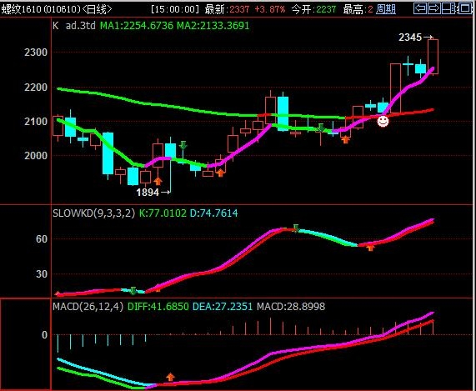Click the smiley face marker on chart
Viewport: 476px width, 391px height.
383,121
